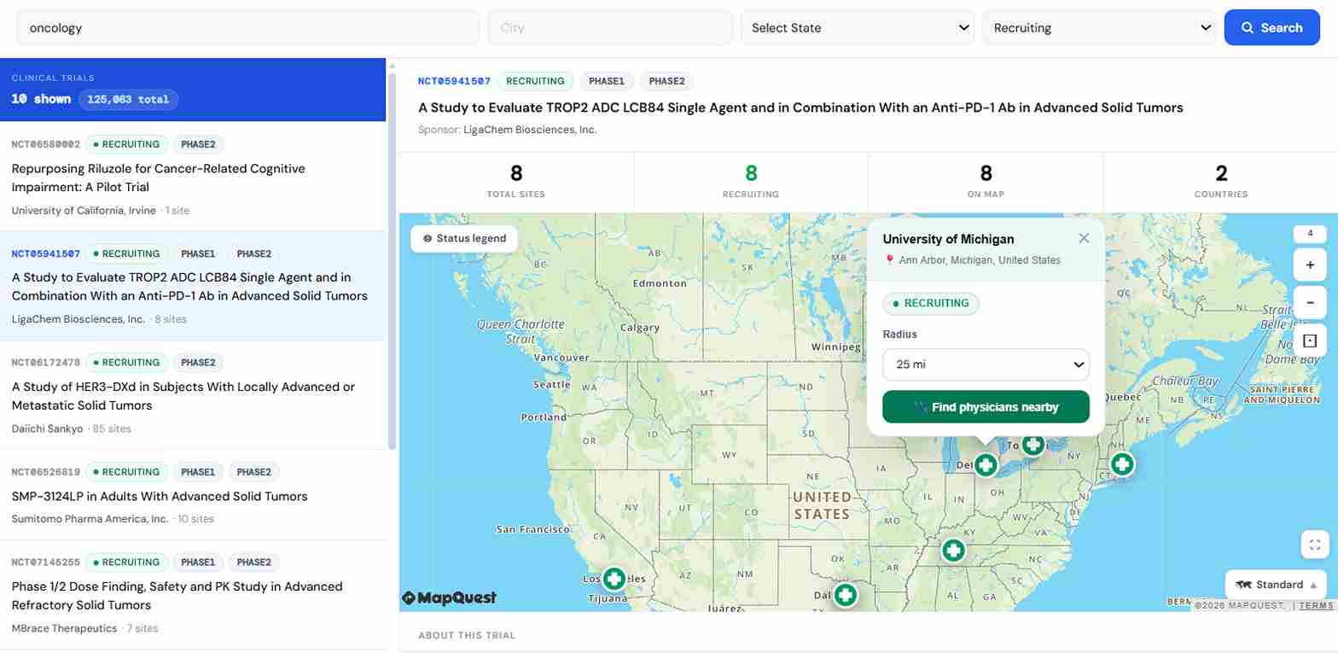Zoom in on the map
This screenshot has width=1338, height=653.
[1310, 265]
